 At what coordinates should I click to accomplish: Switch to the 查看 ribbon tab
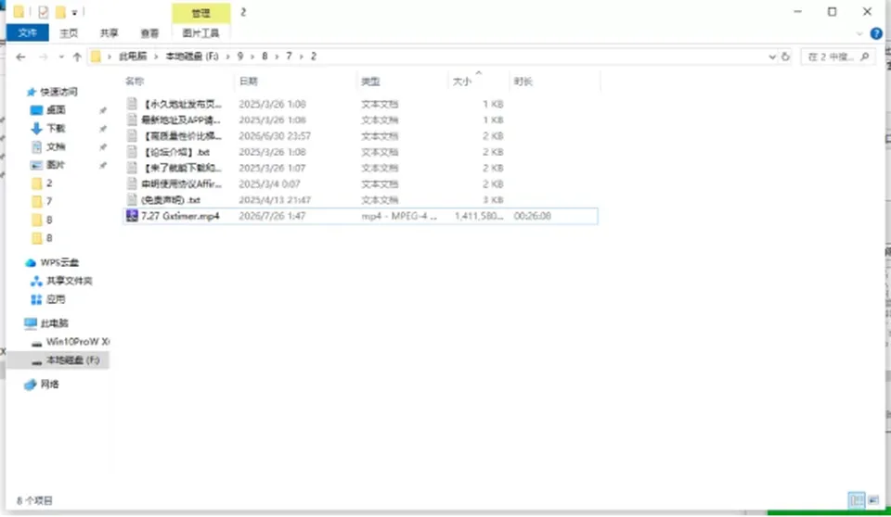pyautogui.click(x=149, y=33)
